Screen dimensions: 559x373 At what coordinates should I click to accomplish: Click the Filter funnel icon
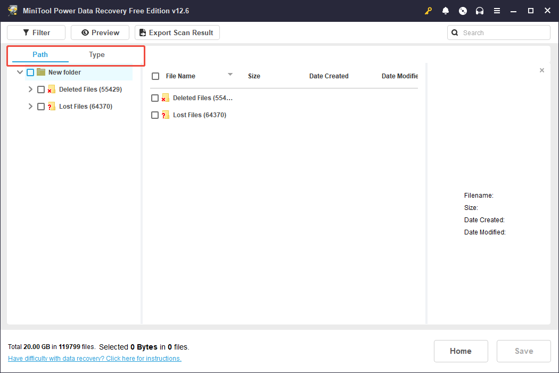point(24,33)
